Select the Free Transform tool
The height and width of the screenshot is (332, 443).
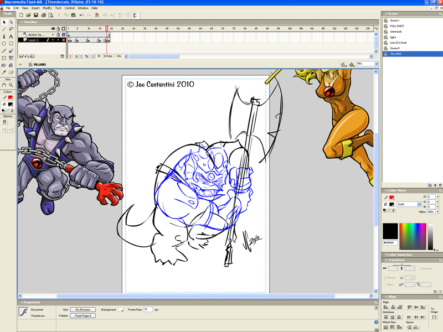point(4,58)
